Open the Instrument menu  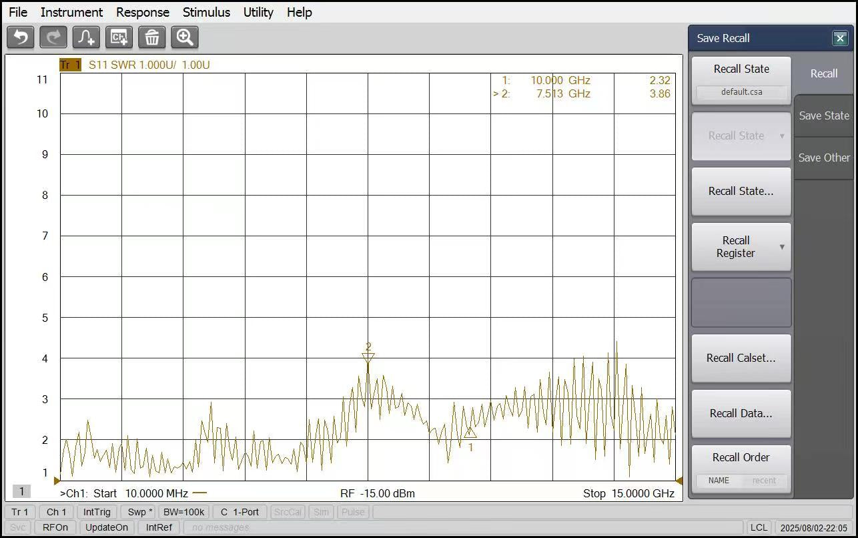pos(71,12)
